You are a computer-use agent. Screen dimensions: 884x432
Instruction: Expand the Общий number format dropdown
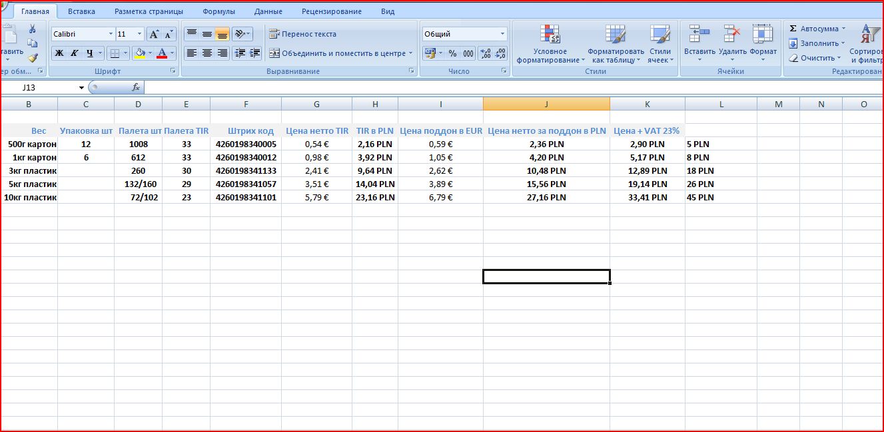[502, 34]
